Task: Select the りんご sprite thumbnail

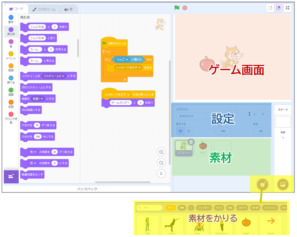Action: (203, 148)
